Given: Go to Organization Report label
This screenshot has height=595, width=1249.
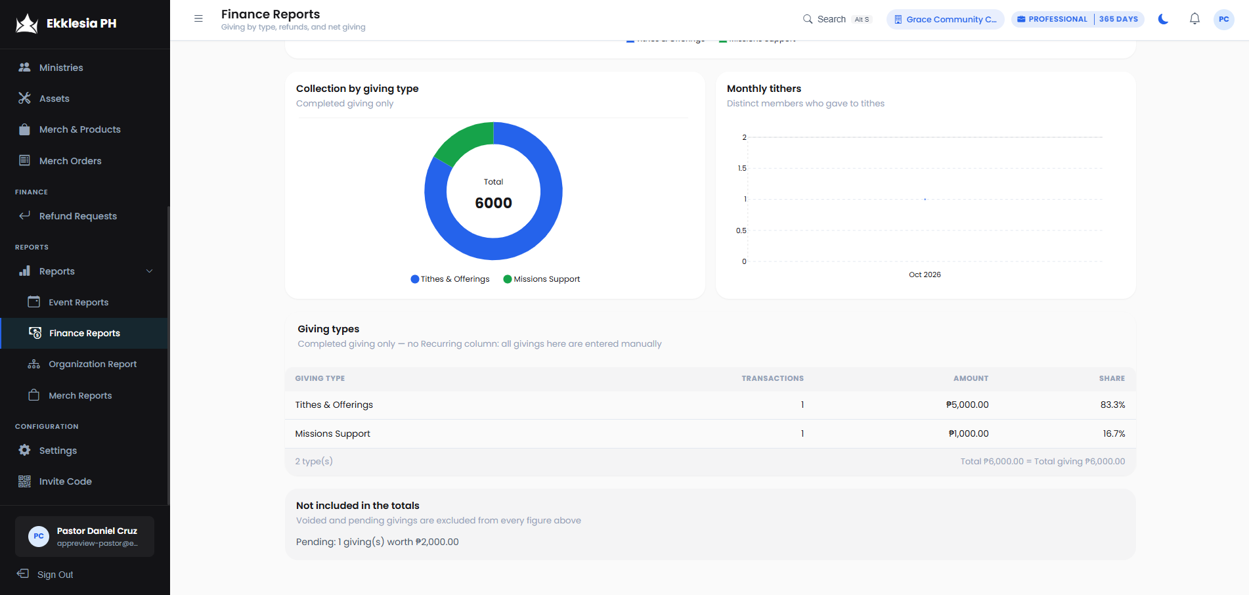Looking at the screenshot, I should 93,364.
